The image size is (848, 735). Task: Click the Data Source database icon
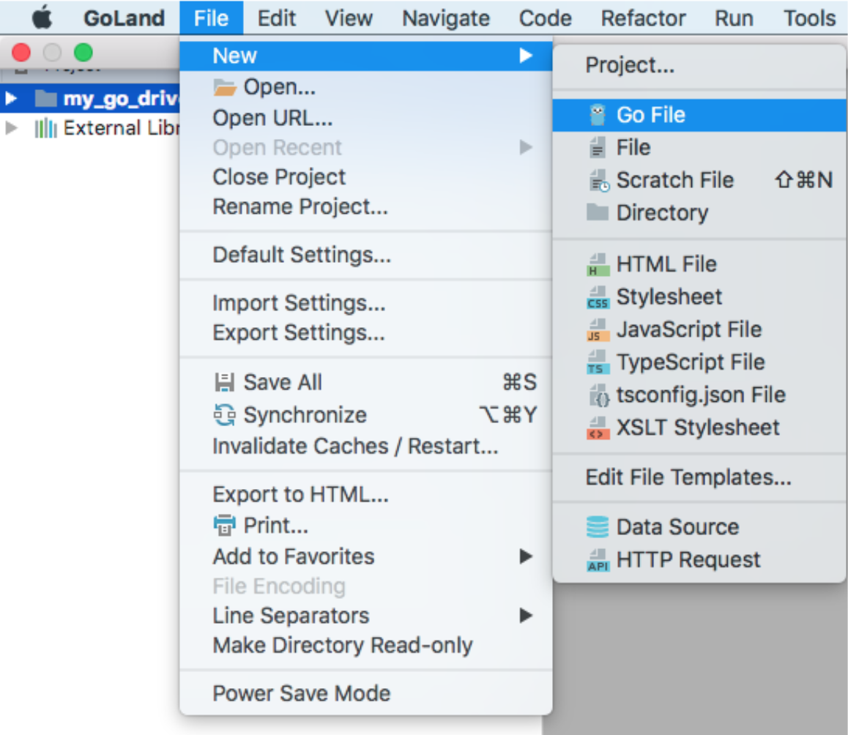point(598,527)
